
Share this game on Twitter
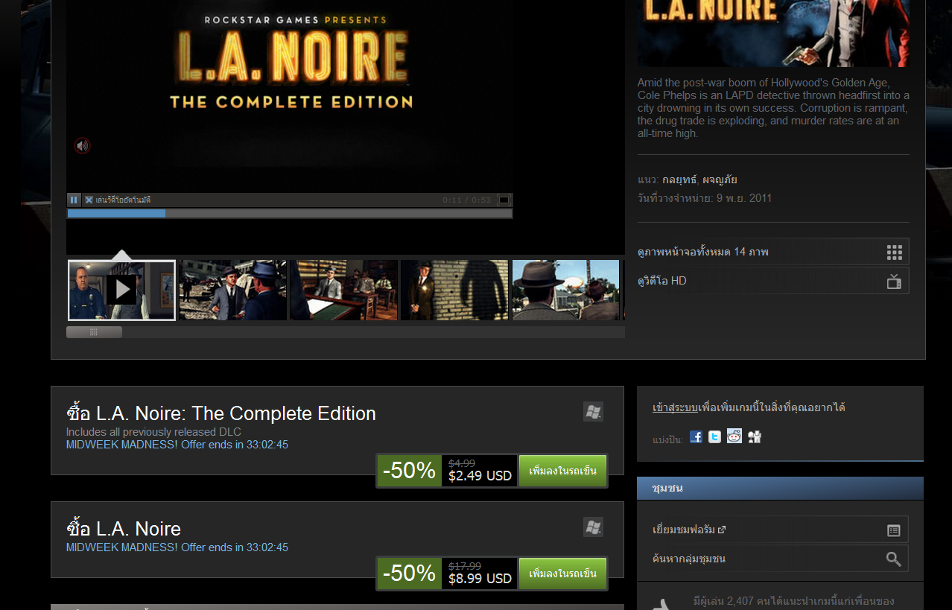pos(714,437)
